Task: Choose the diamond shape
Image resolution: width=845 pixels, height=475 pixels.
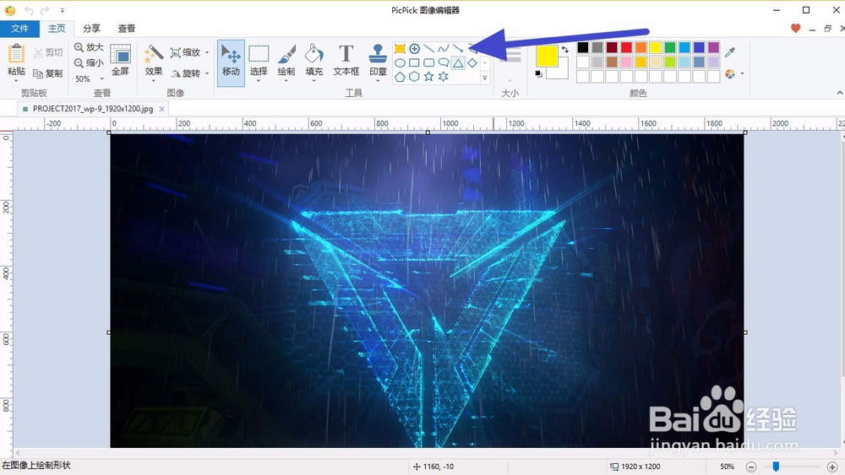Action: click(x=472, y=63)
